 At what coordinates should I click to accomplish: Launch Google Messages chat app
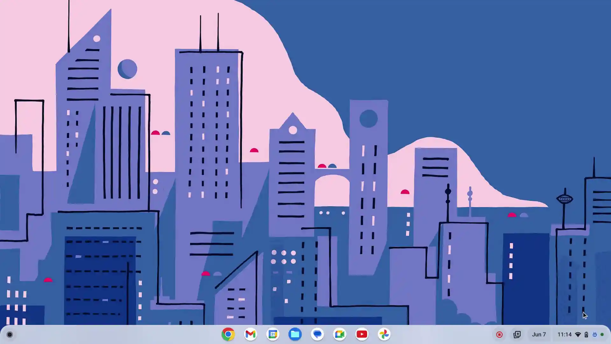[317, 334]
